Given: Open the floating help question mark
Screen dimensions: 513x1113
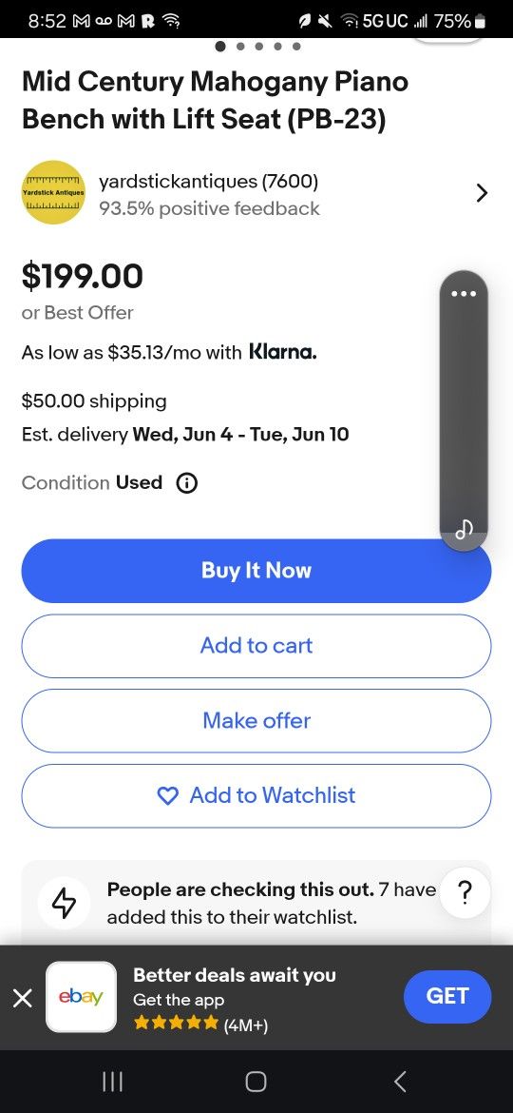Looking at the screenshot, I should (465, 892).
